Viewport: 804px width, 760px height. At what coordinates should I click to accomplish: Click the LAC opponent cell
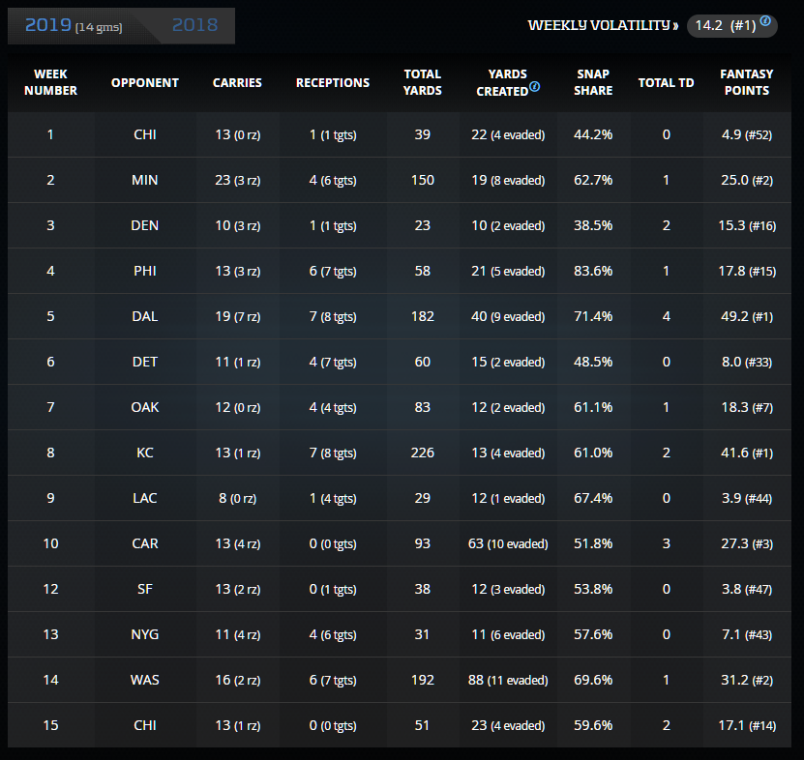coord(145,498)
